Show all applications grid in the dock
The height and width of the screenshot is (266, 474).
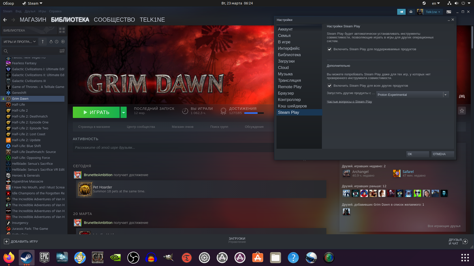point(465,258)
